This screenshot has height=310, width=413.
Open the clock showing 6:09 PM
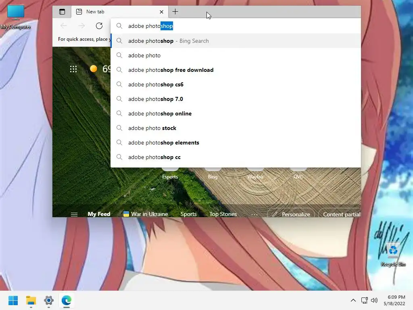(394, 300)
